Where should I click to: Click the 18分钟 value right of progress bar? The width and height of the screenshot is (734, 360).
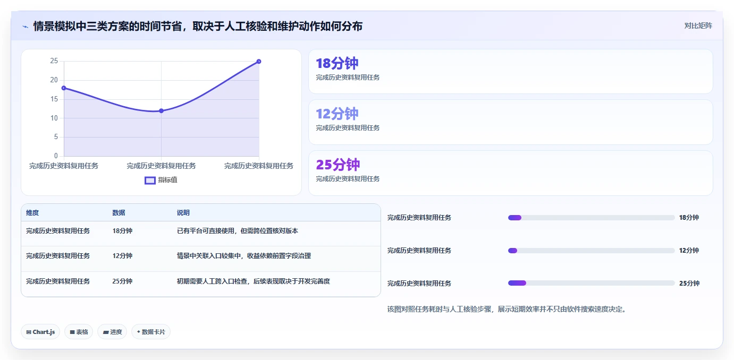(x=689, y=218)
